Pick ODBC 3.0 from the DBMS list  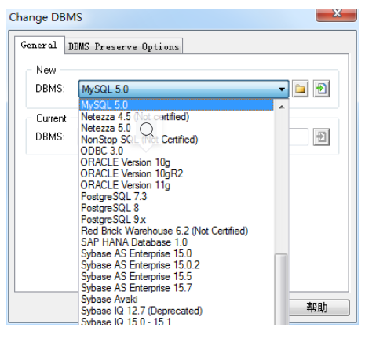tap(176, 151)
